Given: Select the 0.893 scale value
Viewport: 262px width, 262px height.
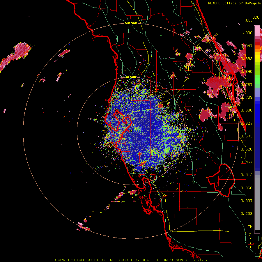Looking at the screenshot, I should [x=247, y=59].
